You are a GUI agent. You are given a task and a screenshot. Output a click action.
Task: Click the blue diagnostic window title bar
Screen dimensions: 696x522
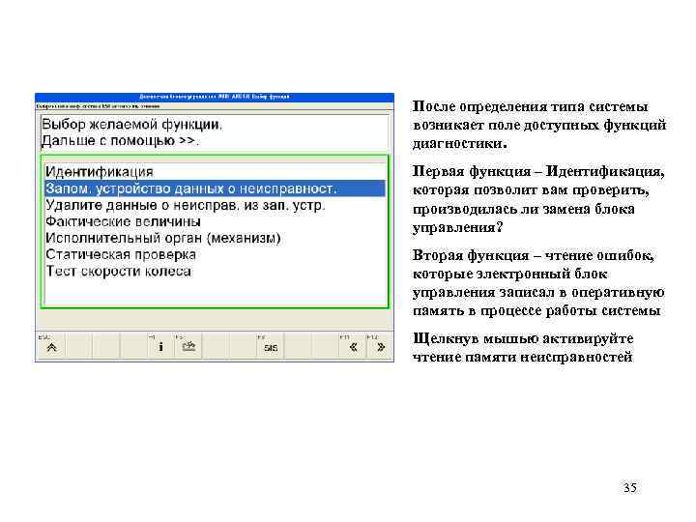[x=215, y=97]
